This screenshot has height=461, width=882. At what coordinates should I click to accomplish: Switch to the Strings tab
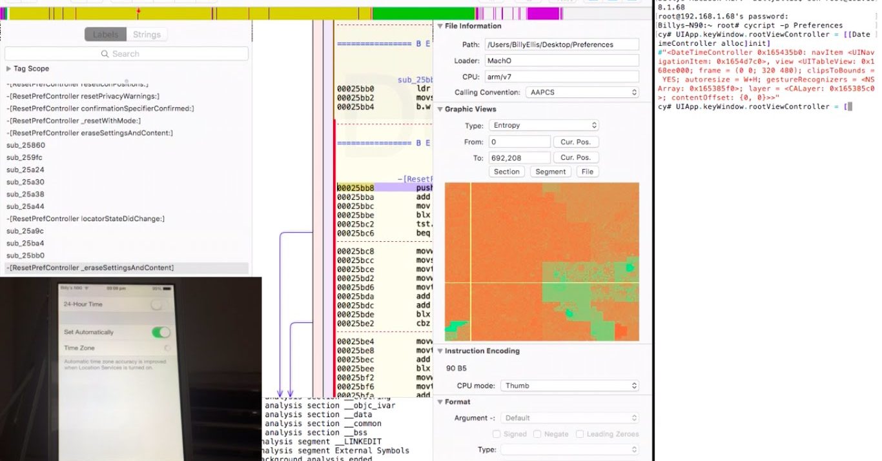coord(147,35)
